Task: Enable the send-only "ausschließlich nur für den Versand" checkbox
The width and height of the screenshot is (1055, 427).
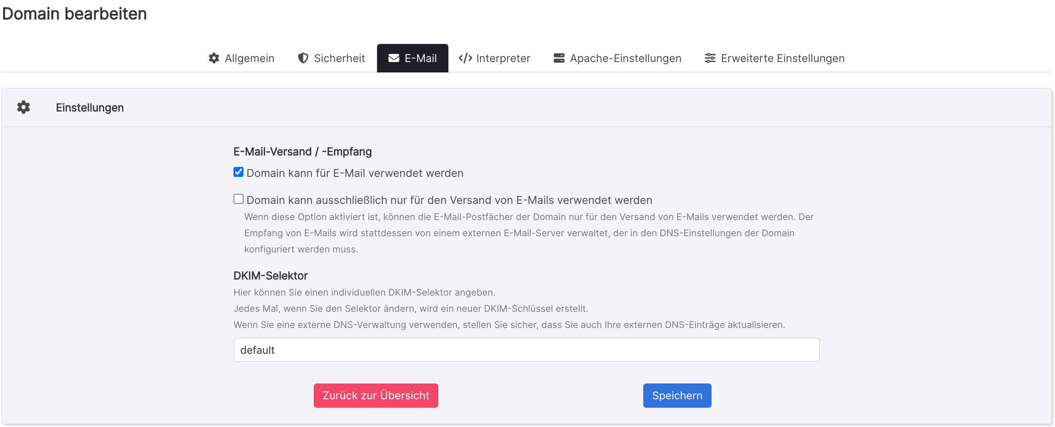Action: [238, 199]
